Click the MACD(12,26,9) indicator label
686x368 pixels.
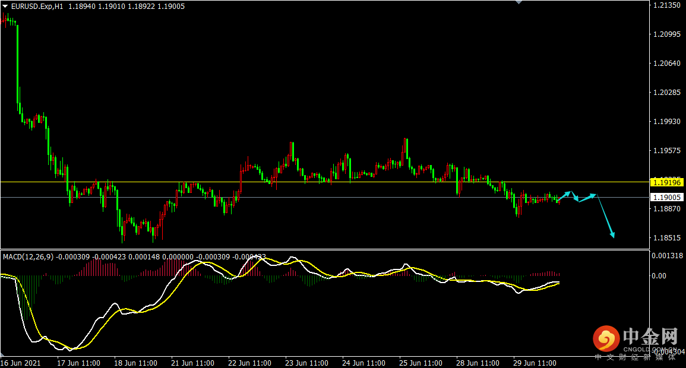coord(29,257)
